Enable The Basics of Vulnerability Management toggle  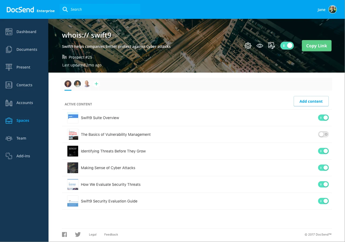click(x=323, y=134)
